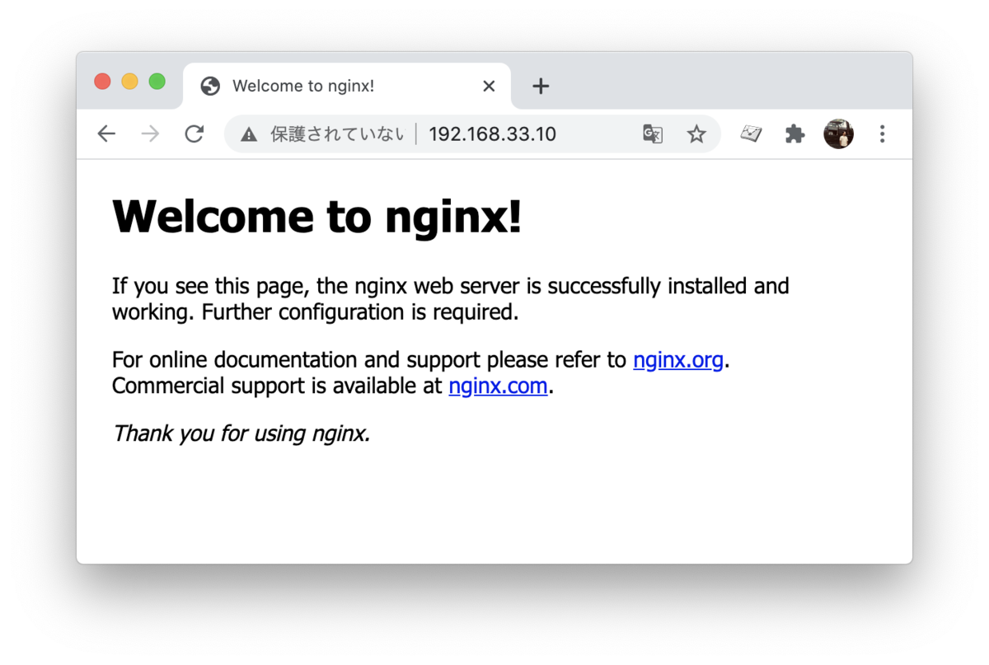Select the Welcome to nginx! tab
The image size is (989, 665).
click(x=347, y=86)
